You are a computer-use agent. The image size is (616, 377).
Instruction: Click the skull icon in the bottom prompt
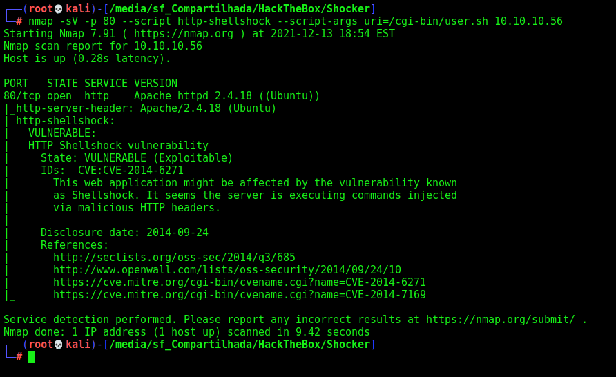(x=59, y=345)
